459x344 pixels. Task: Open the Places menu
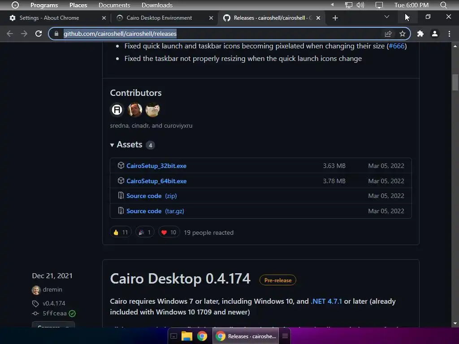pyautogui.click(x=78, y=5)
